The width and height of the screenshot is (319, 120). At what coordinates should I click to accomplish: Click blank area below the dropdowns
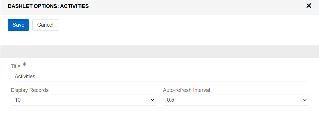(159, 114)
